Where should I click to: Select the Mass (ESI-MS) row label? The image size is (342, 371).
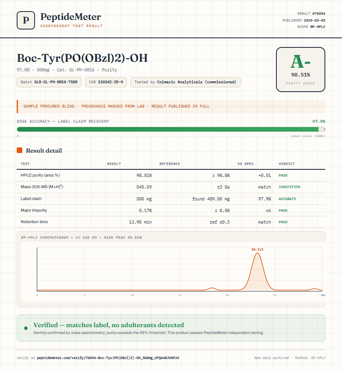click(42, 186)
